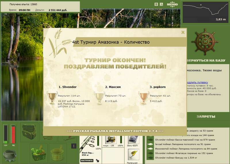This screenshot has width=230, height=164.
Task: Select the Black Eagle fishing rod image
Action: coord(88,144)
